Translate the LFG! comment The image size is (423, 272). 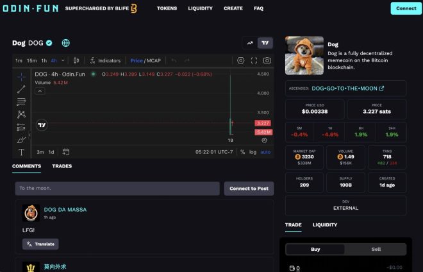point(40,244)
